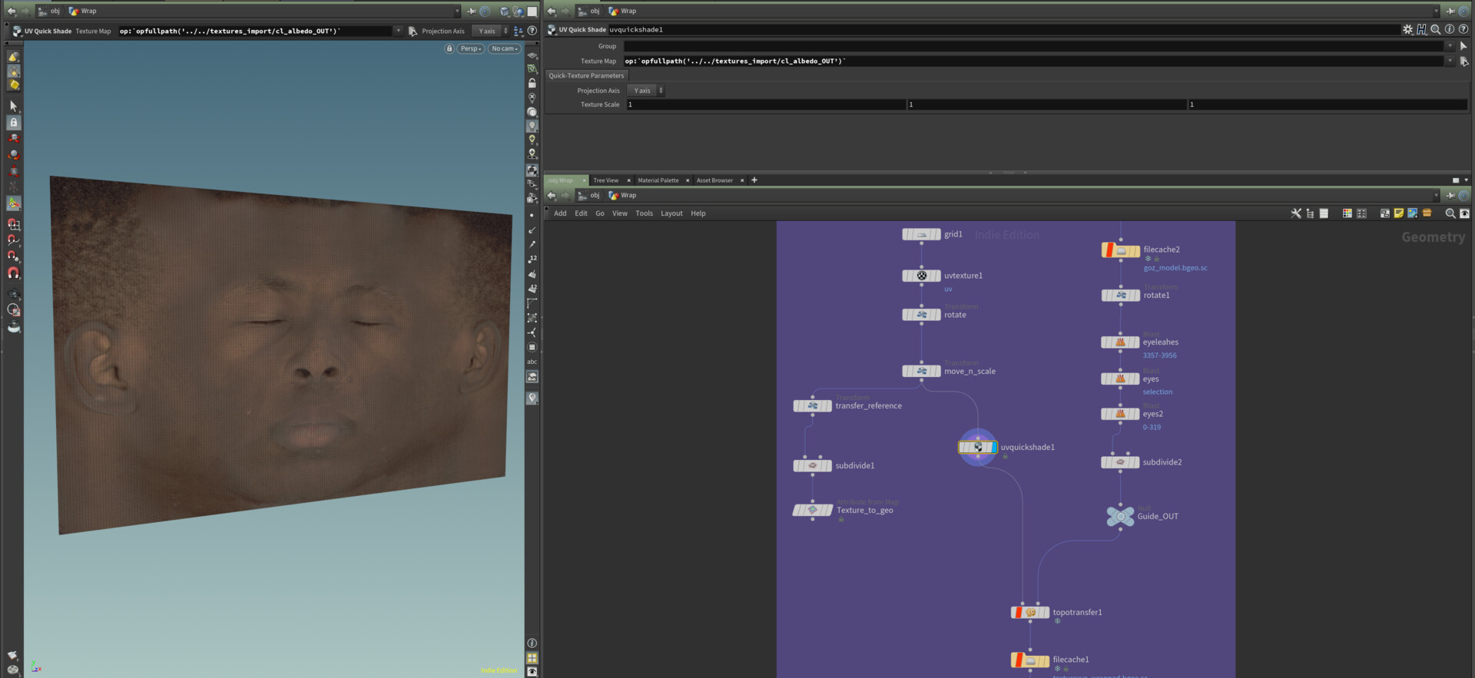This screenshot has width=1475, height=678.
Task: Click the Group selection arrow button
Action: tap(1463, 46)
